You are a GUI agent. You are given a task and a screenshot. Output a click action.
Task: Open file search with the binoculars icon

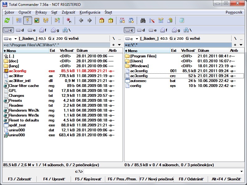(x=143, y=20)
